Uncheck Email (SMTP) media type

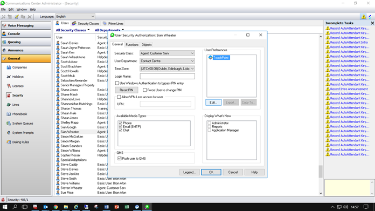click(120, 126)
